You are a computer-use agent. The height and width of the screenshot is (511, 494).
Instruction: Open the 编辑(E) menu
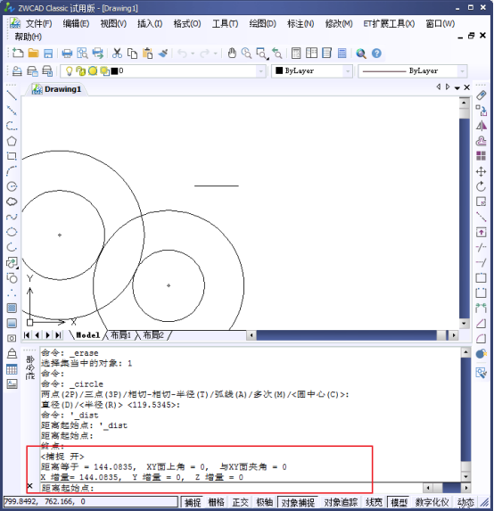(76, 24)
